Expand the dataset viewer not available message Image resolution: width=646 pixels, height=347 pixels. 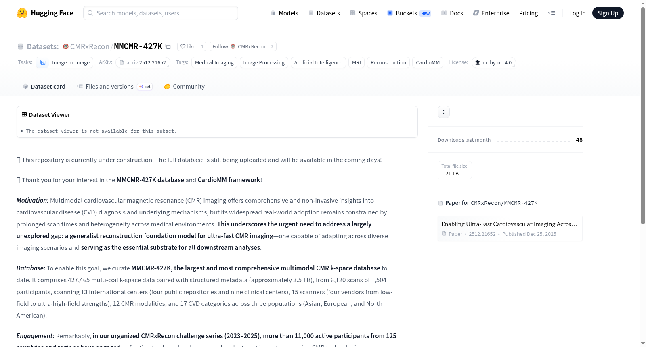click(99, 131)
